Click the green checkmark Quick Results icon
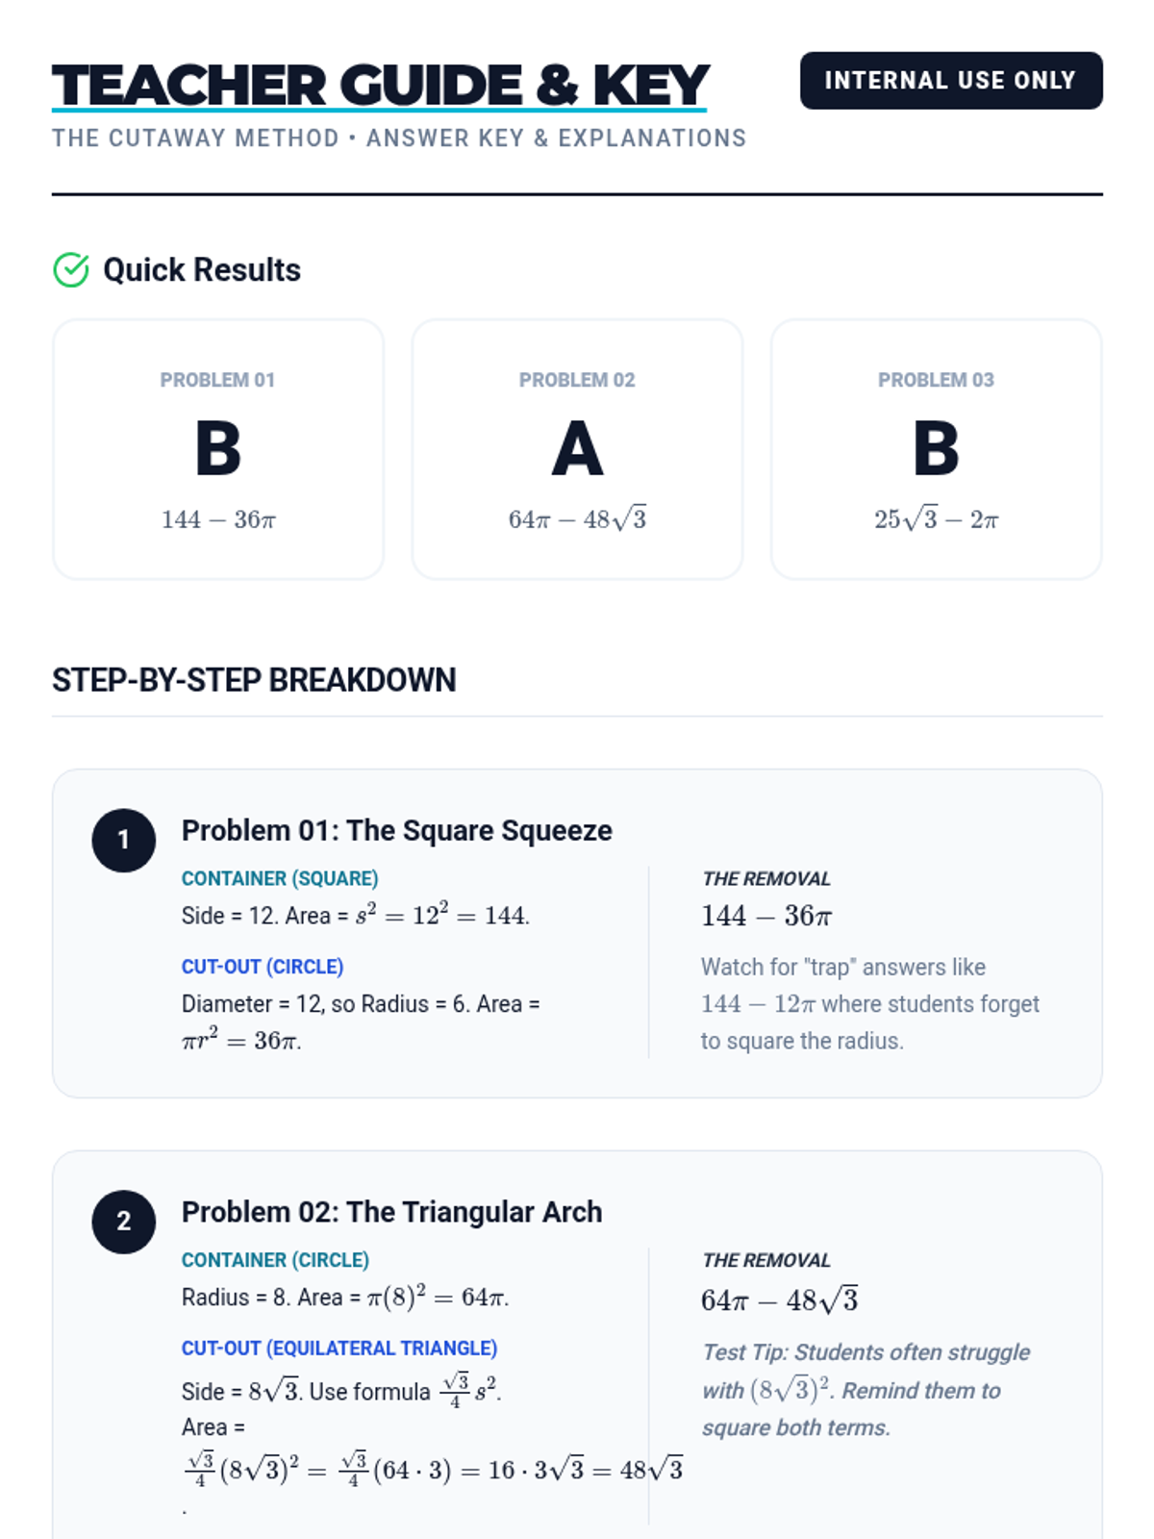Viewport: 1154px width, 1539px height. pyautogui.click(x=71, y=270)
